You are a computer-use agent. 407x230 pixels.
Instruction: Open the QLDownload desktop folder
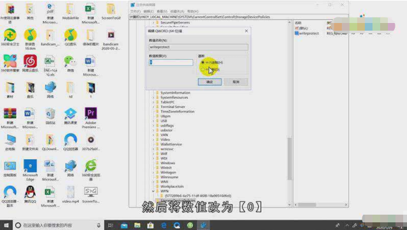pyautogui.click(x=50, y=142)
